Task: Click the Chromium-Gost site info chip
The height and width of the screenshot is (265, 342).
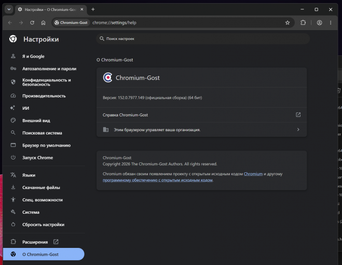Action: click(71, 23)
